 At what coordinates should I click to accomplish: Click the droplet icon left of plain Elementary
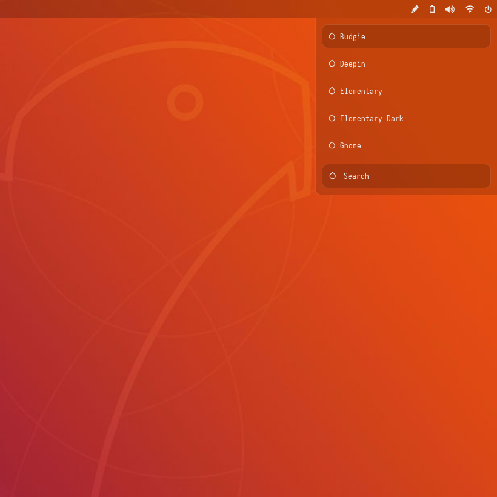point(332,91)
